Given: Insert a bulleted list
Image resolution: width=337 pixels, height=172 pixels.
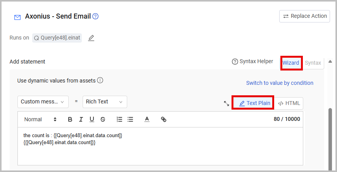Looking at the screenshot, I should coord(130,119).
